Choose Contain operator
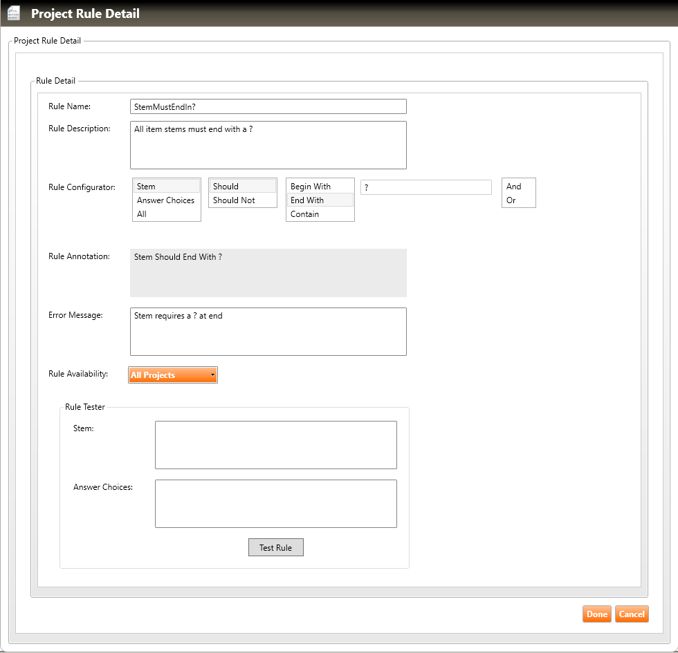678x653 pixels. pos(320,214)
